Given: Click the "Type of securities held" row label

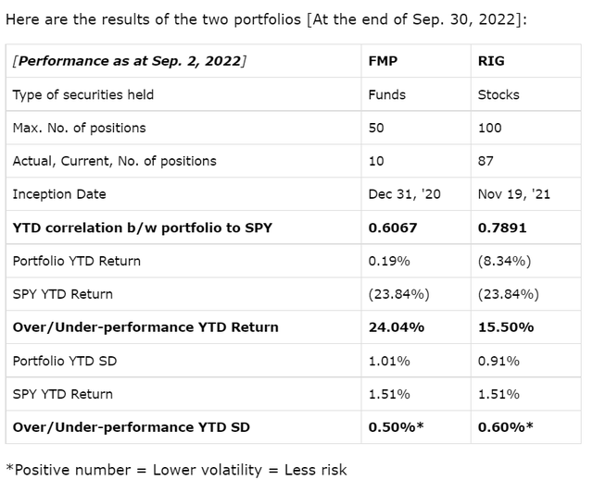Looking at the screenshot, I should (83, 94).
